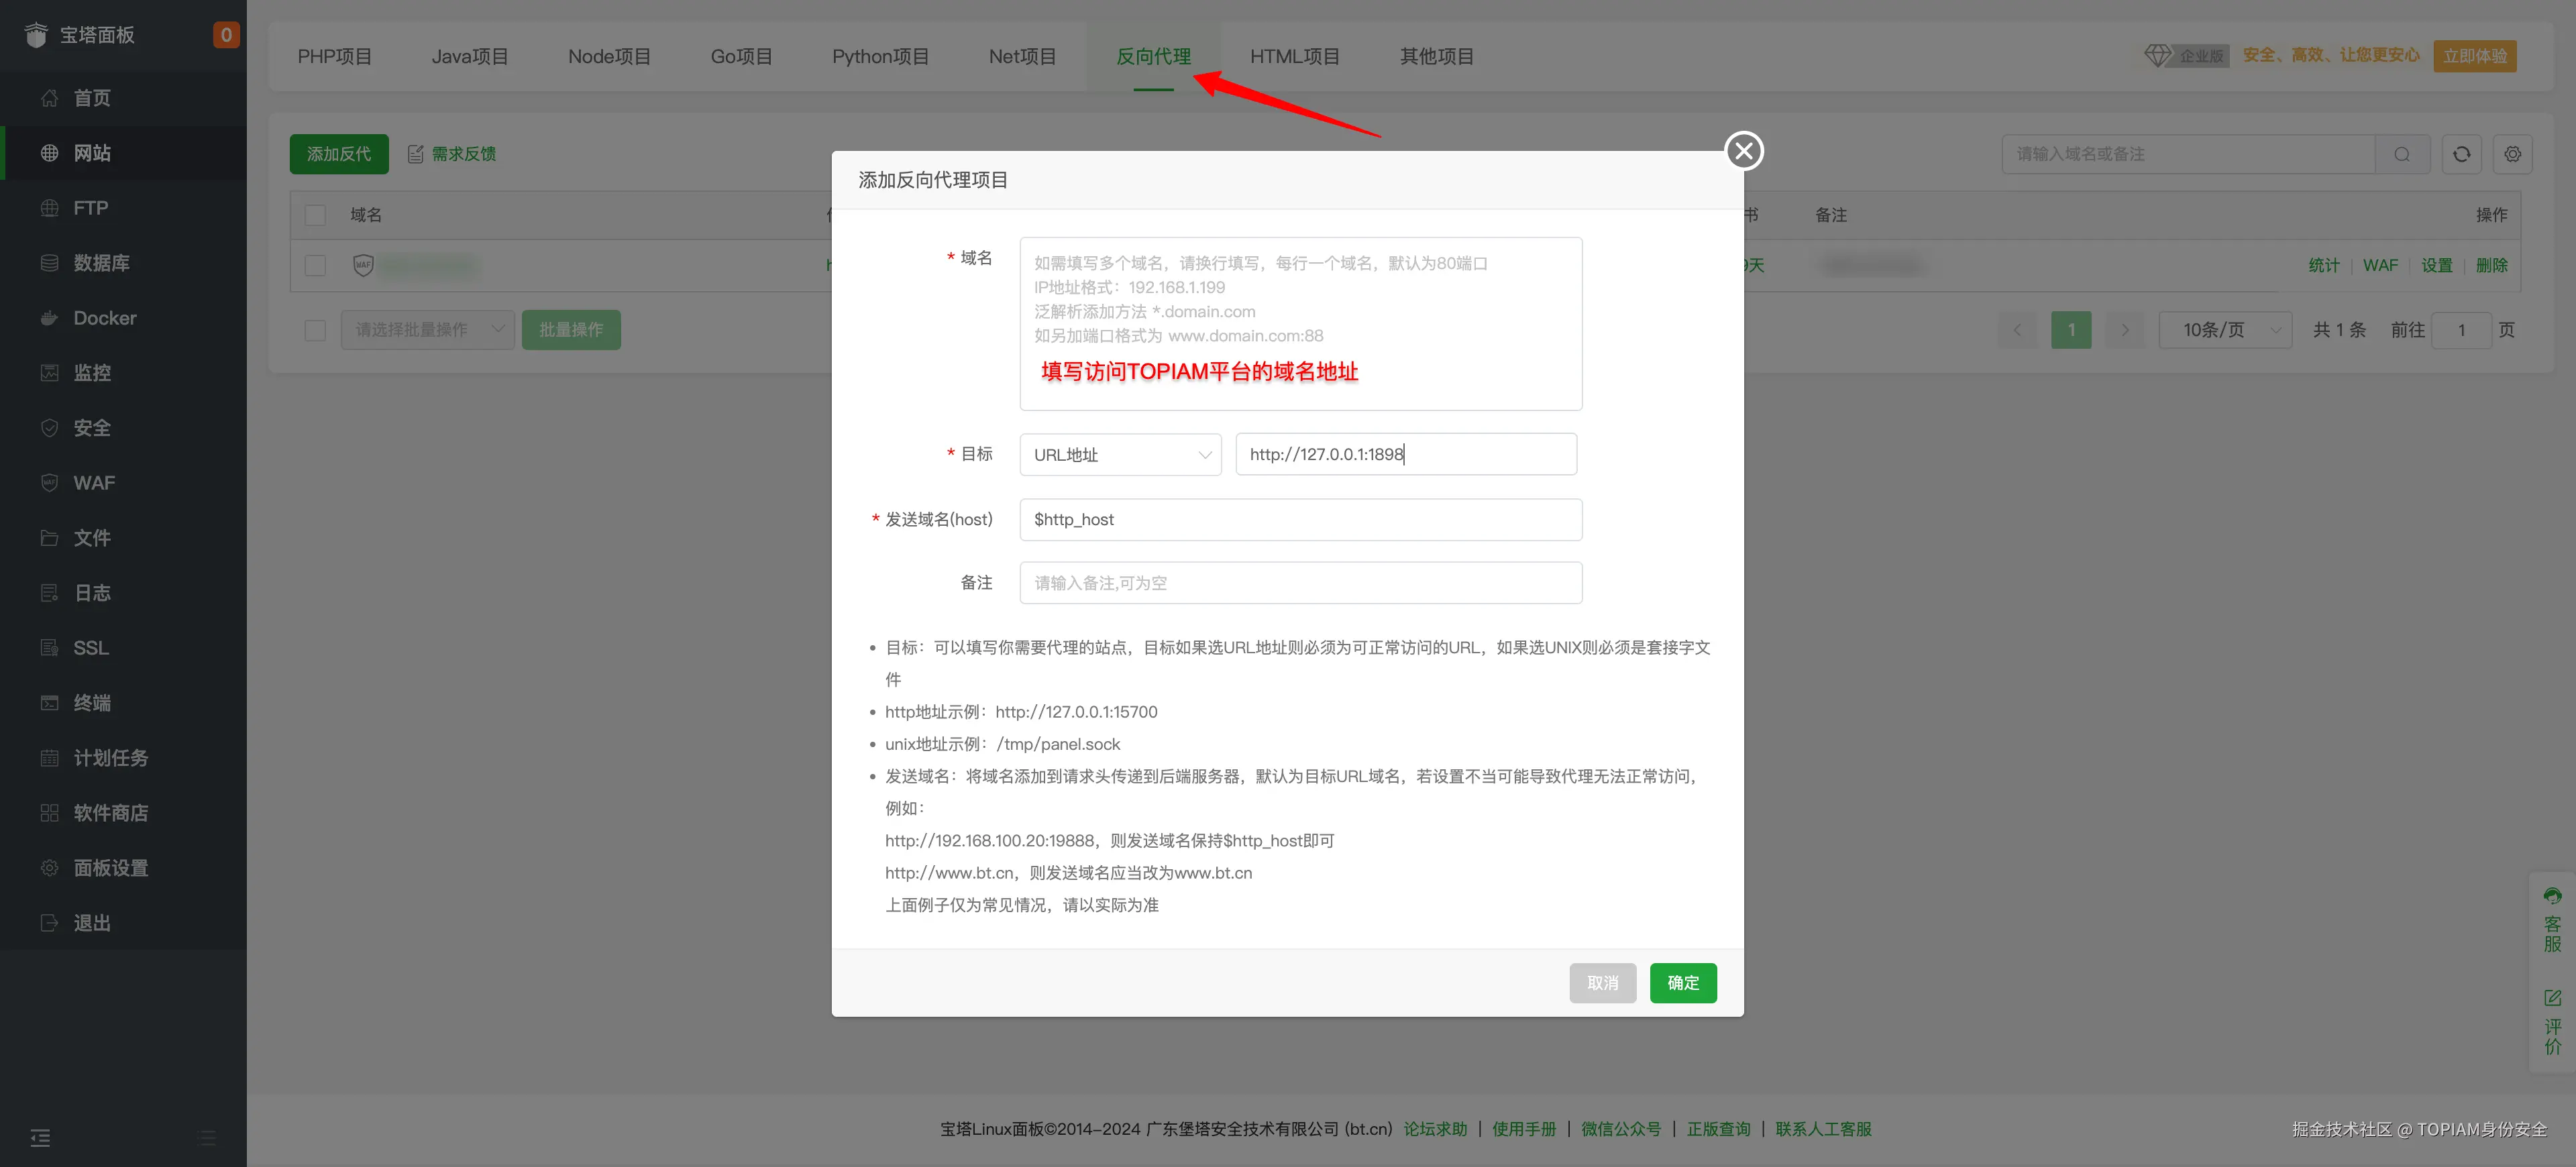
Task: Check the first site row checkbox
Action: point(315,265)
